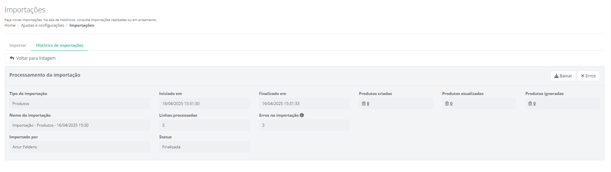Click the Importado por field
This screenshot has height=172, width=611.
tap(80, 147)
